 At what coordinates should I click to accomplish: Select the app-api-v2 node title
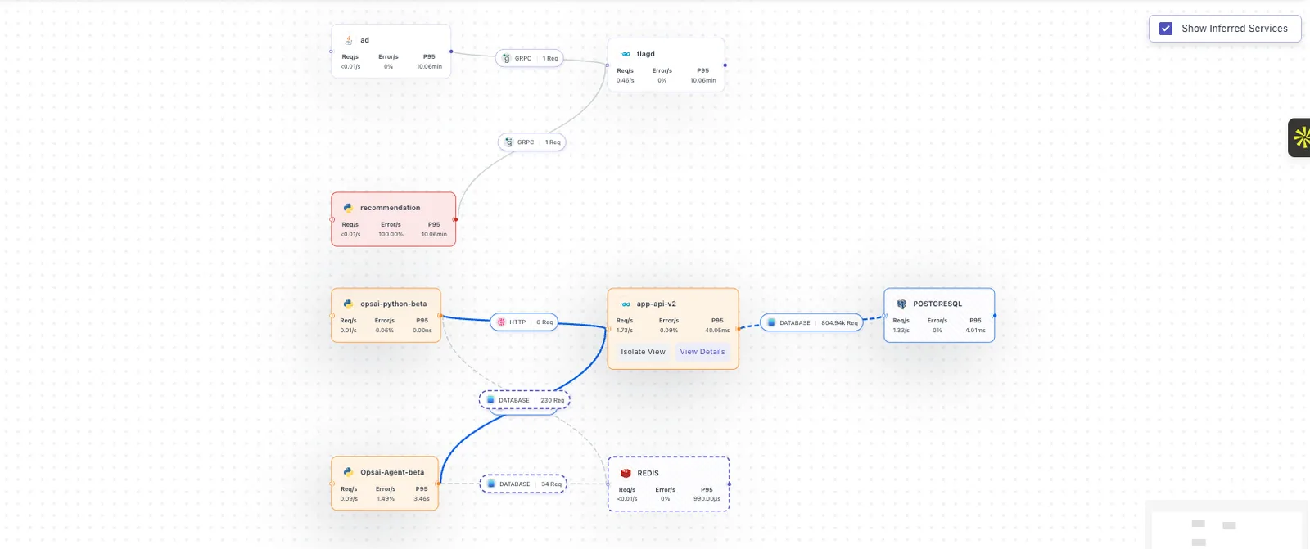(x=657, y=304)
